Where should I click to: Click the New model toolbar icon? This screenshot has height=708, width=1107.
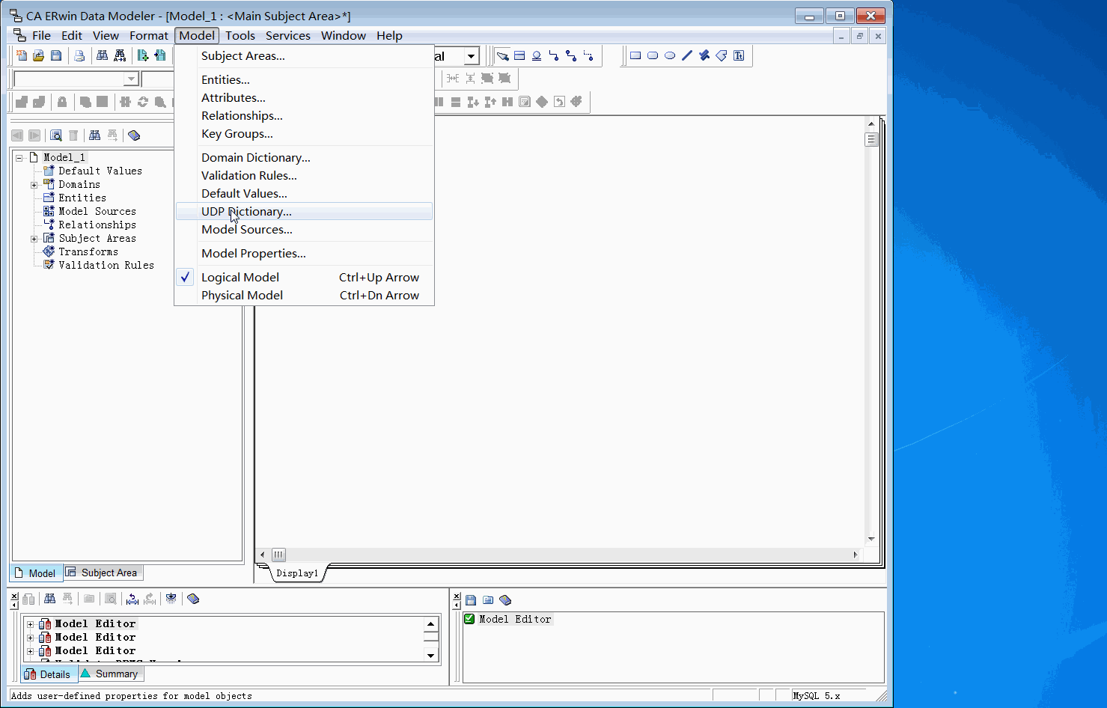tap(22, 55)
